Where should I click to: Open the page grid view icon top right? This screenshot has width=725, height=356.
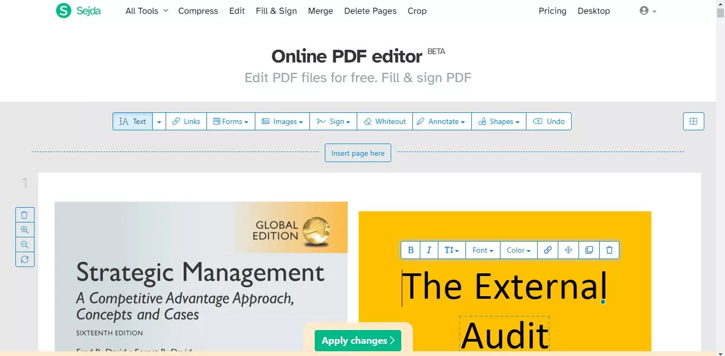click(693, 121)
